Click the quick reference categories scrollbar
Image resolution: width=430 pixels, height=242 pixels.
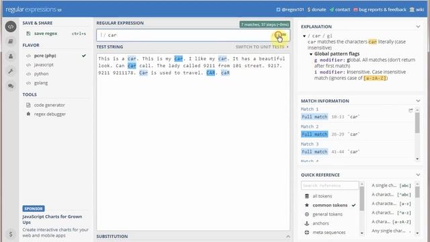pyautogui.click(x=362, y=199)
